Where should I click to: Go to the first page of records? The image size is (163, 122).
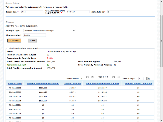pyautogui.click(x=88, y=77)
